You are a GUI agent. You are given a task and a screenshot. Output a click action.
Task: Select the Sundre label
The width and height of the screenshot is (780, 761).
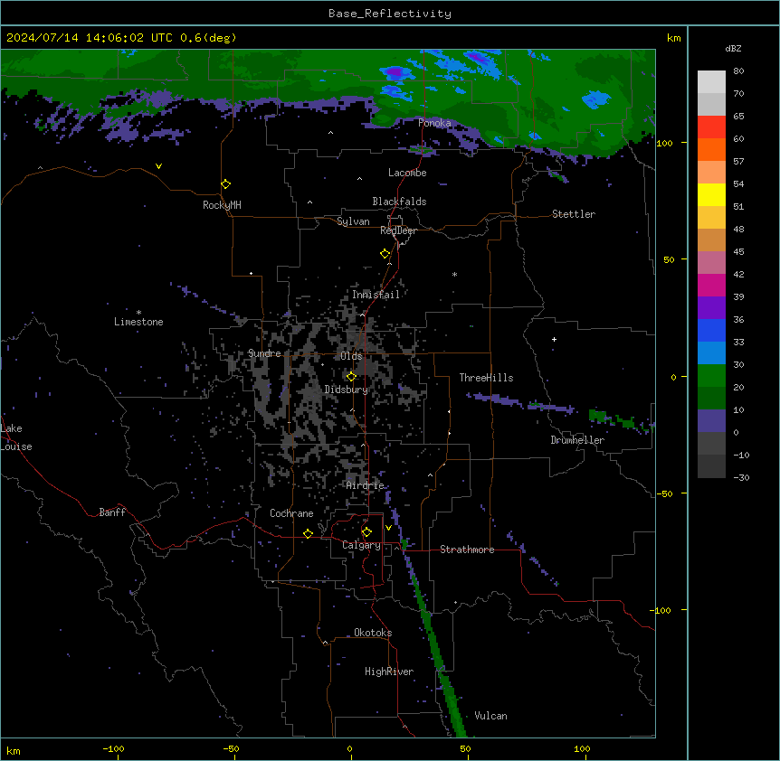pyautogui.click(x=264, y=353)
